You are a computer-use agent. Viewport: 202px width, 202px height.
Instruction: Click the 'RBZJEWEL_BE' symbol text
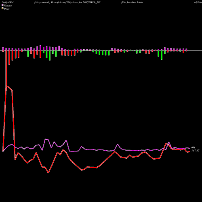[91, 2]
